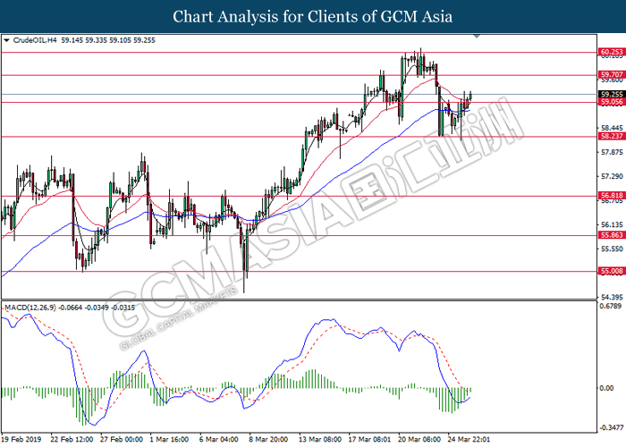Viewport: 626px width, 447px height.
Task: Click the OHLC values 59.145 59.335 59.105 59.255
Action: click(108, 40)
